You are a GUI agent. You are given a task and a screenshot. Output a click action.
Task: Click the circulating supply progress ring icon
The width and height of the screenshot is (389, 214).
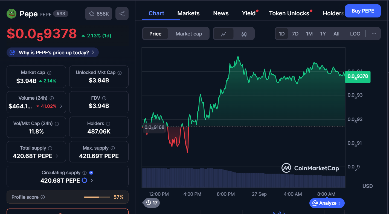click(85, 180)
